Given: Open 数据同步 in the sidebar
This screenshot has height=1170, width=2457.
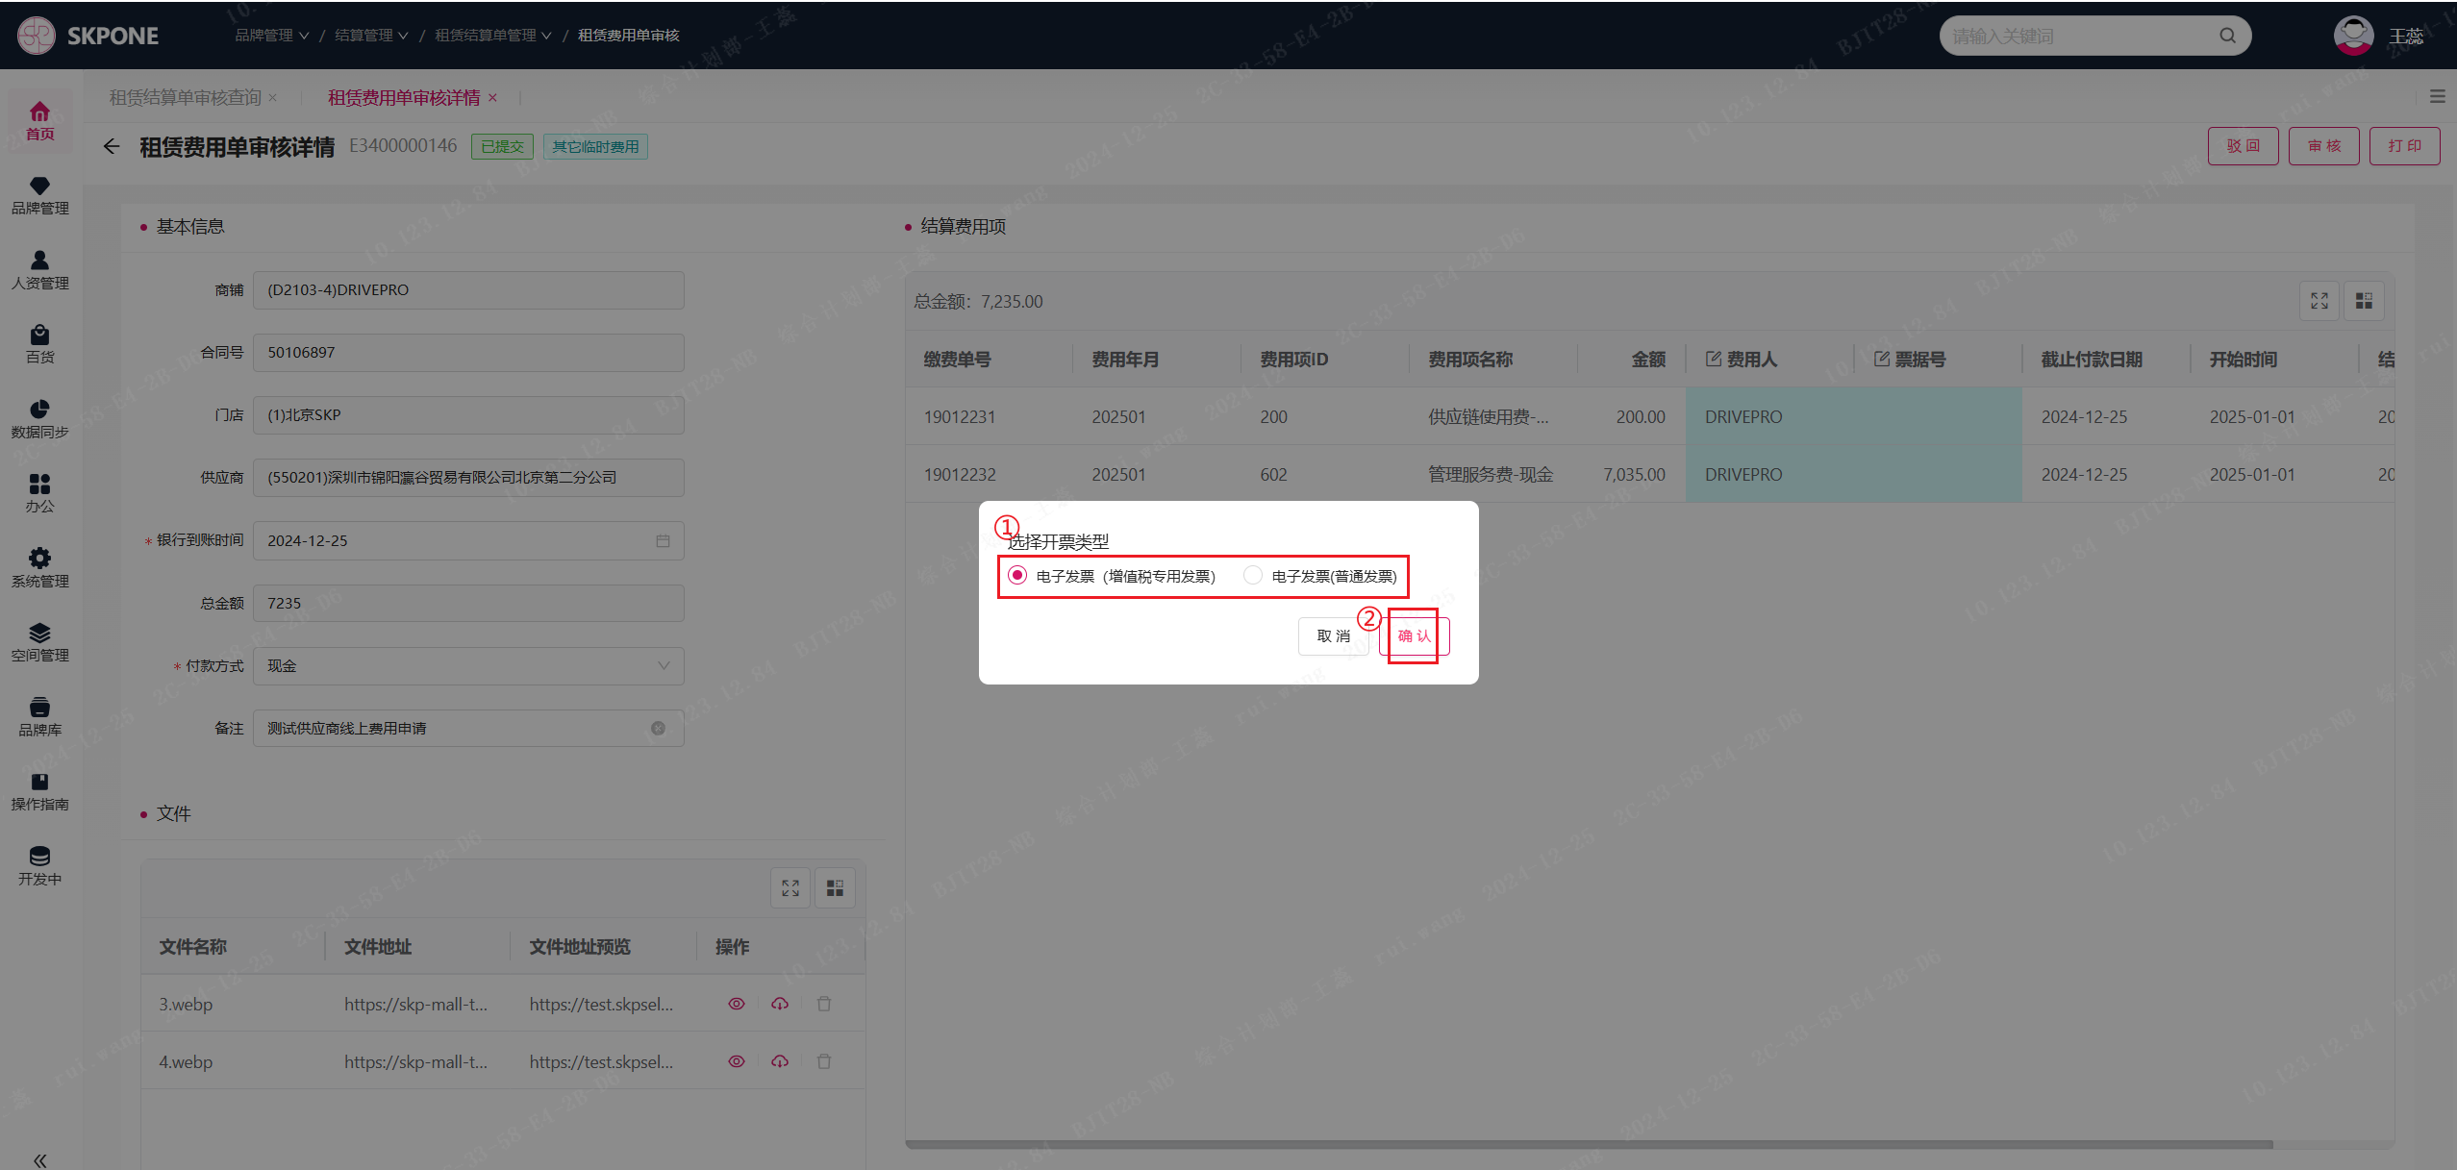Looking at the screenshot, I should tap(39, 419).
